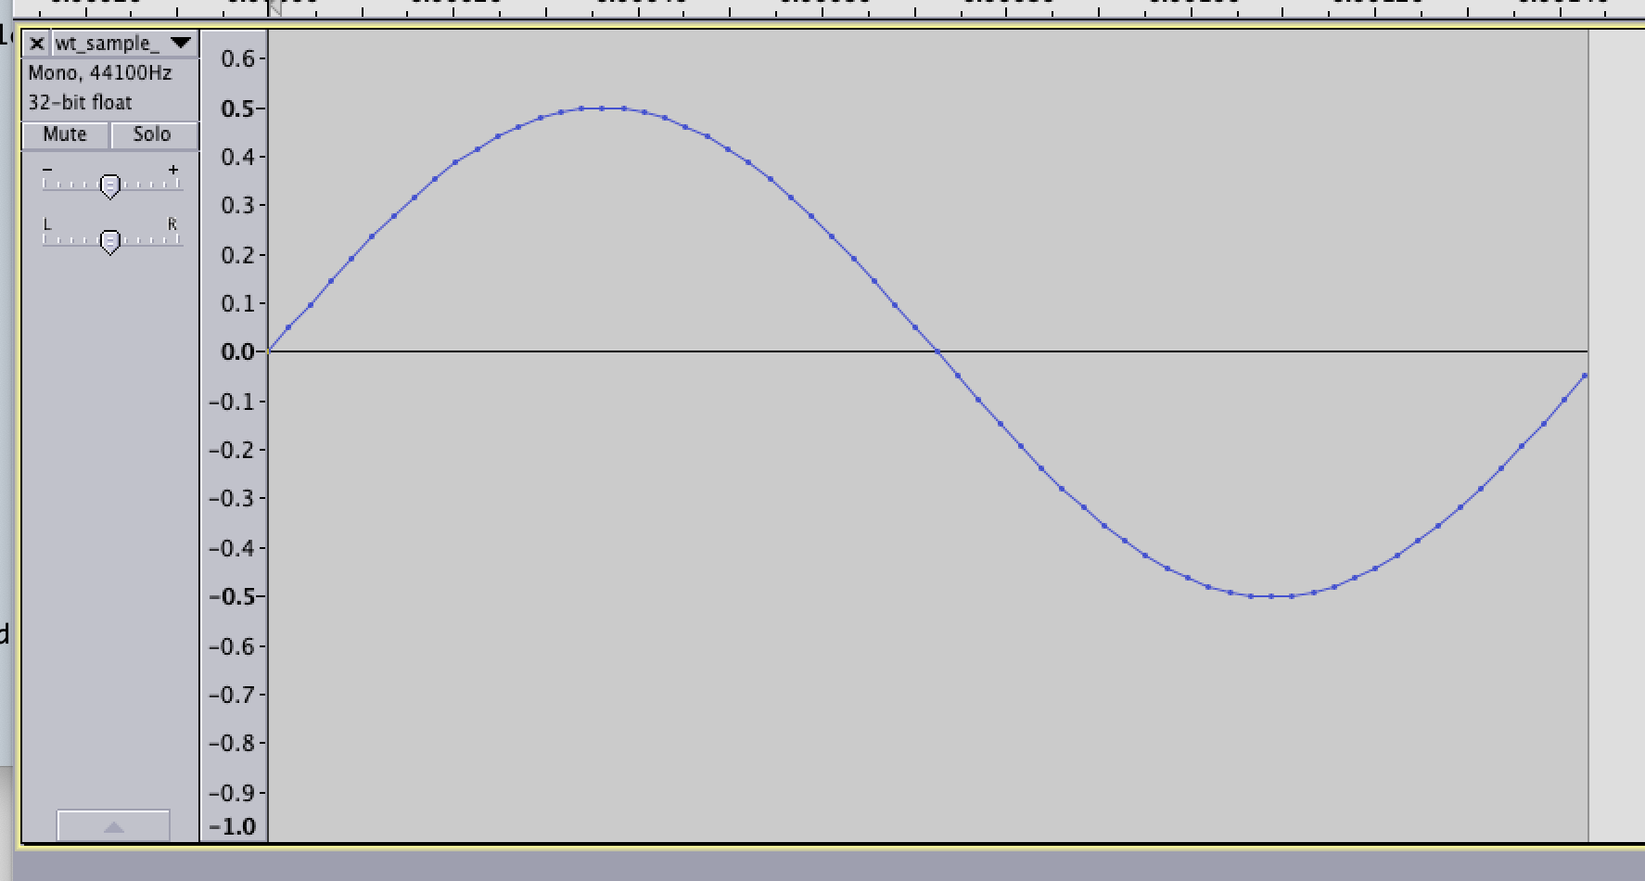Solo the wt_sample_ track

[151, 134]
